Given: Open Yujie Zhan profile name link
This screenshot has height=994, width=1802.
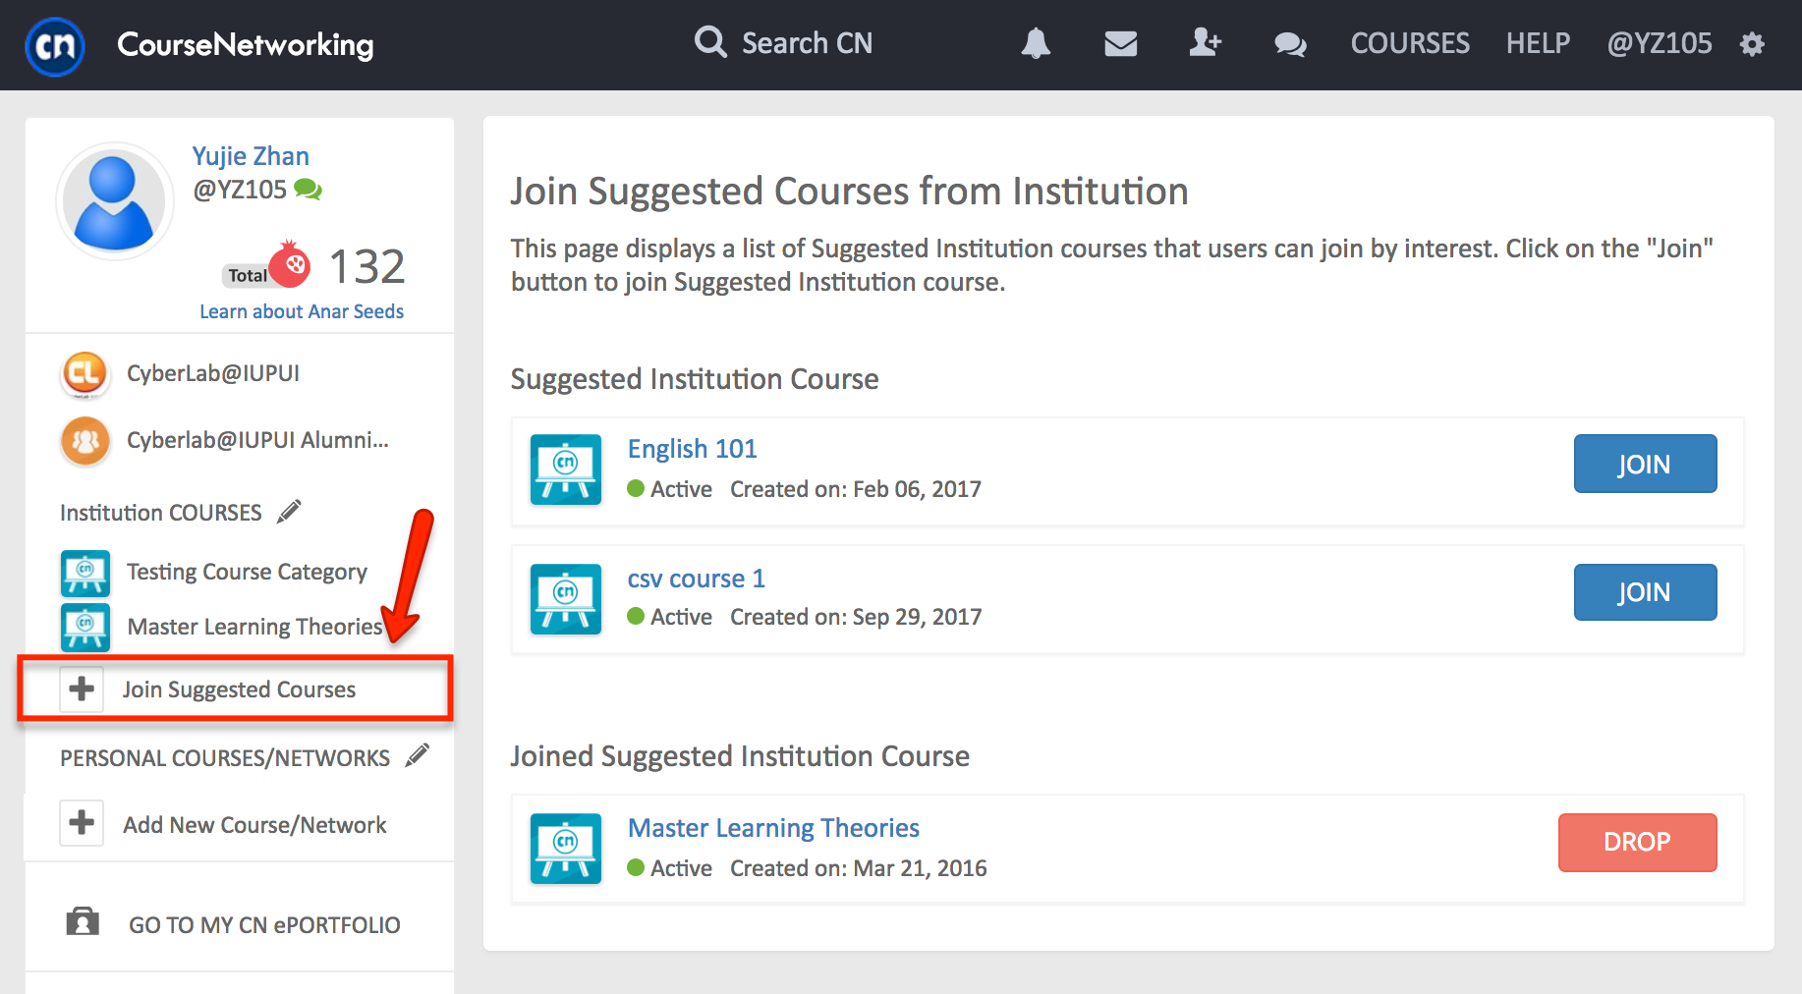Looking at the screenshot, I should point(251,156).
